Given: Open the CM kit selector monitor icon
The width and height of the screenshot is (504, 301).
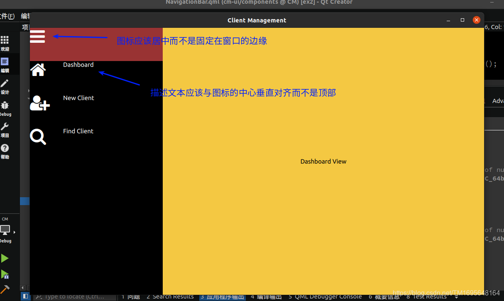Looking at the screenshot, I should 5,230.
